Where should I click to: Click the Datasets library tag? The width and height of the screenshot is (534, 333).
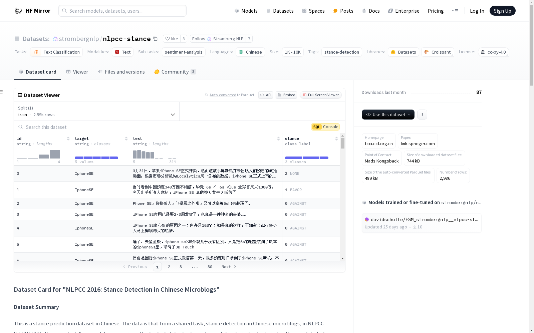coord(403,52)
